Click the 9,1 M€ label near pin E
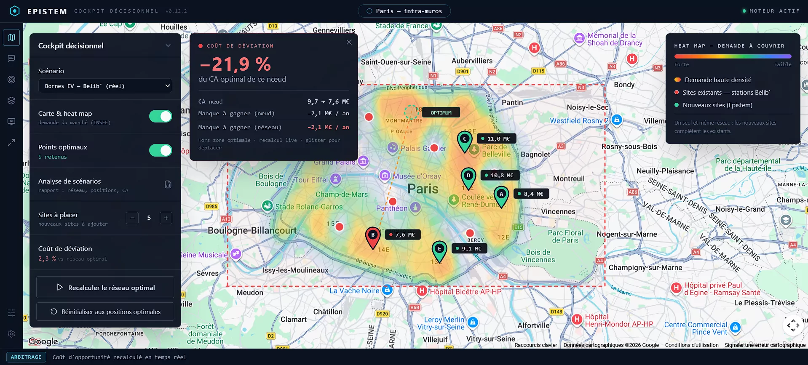This screenshot has width=808, height=365. coord(469,248)
